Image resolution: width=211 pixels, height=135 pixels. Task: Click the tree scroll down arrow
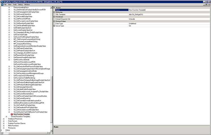(x=51, y=130)
